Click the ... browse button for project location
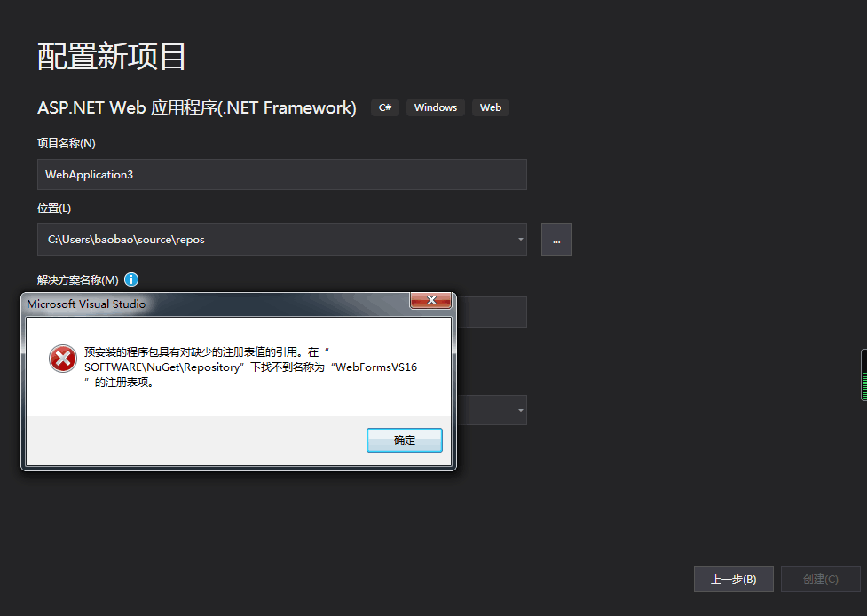Image resolution: width=867 pixels, height=616 pixels. 556,239
